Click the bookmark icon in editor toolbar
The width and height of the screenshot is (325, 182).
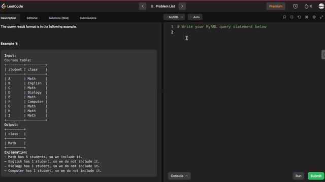tap(284, 17)
